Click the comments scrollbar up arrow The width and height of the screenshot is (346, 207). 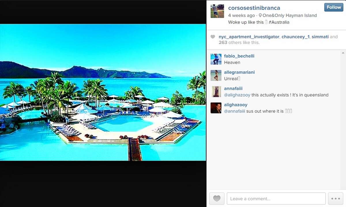point(343,53)
